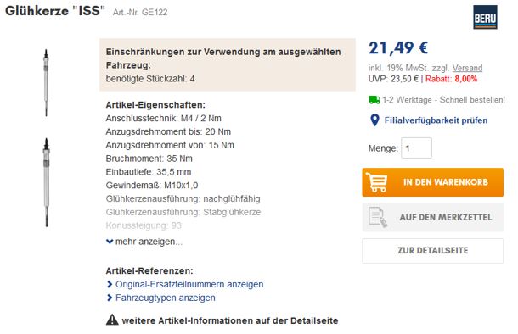Click chevron beside Fahrzeugtypen anzeigen
Screen dimensions: 518x334
[x=110, y=298]
